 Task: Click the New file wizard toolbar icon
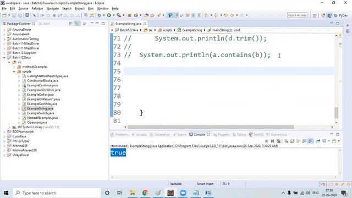click(x=4, y=15)
